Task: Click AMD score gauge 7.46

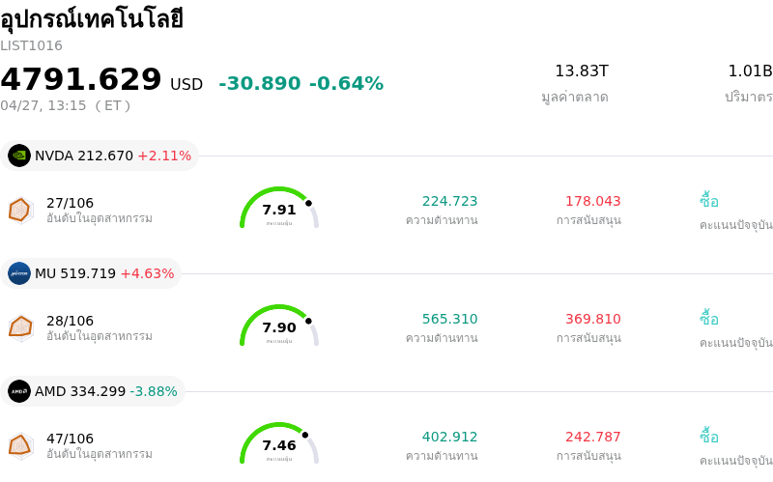Action: pyautogui.click(x=279, y=444)
